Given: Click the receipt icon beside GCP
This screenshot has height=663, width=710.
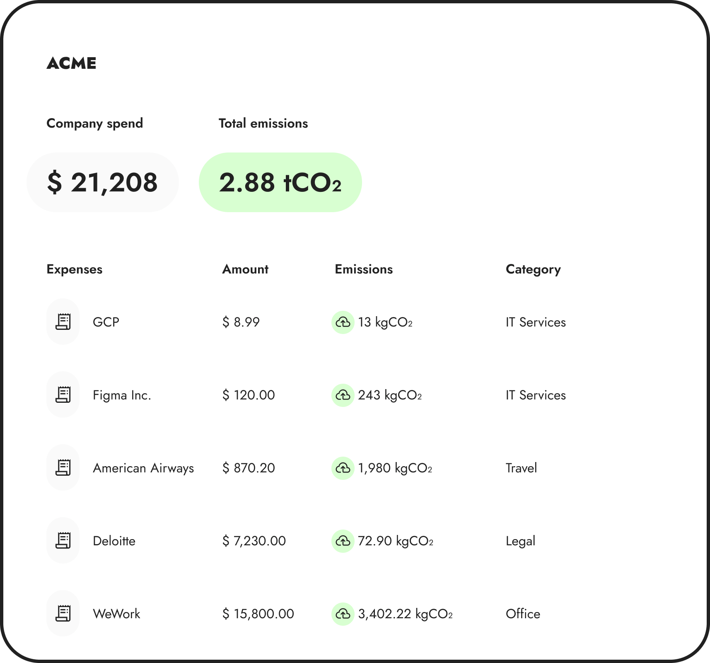Looking at the screenshot, I should point(63,322).
